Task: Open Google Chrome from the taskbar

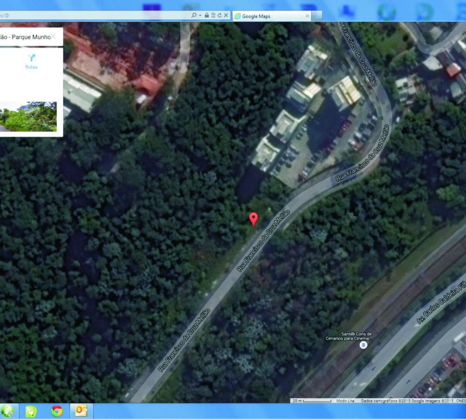Action: 57,411
